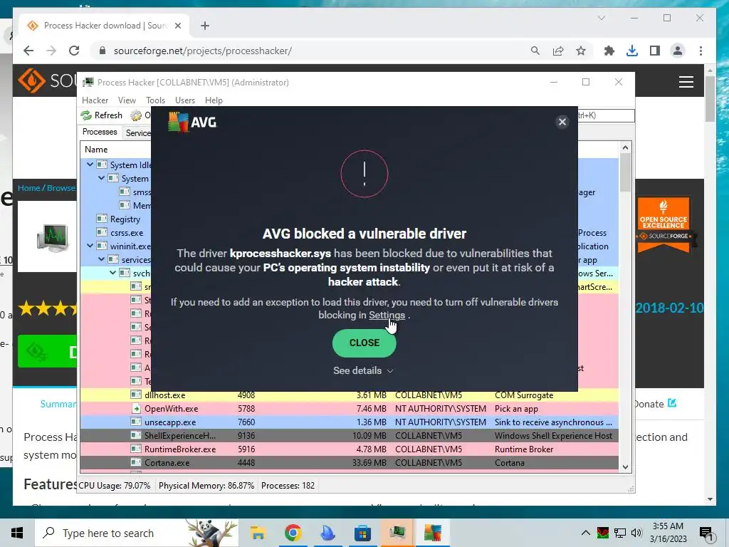Show hidden system tray icons
The height and width of the screenshot is (547, 729).
[586, 533]
